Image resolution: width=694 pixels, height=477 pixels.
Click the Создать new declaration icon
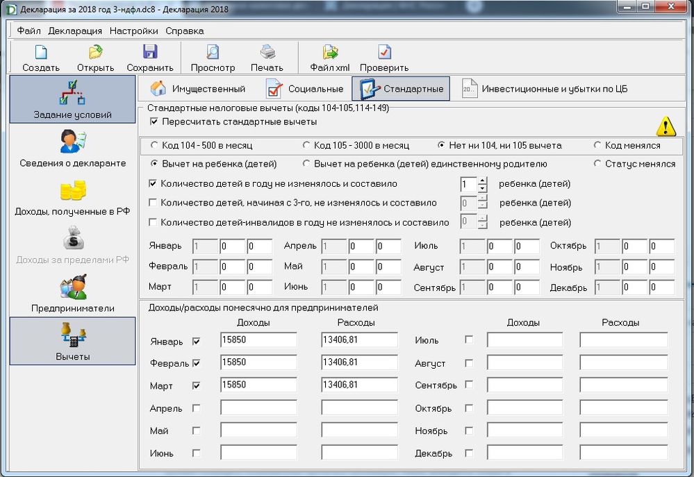(x=41, y=53)
